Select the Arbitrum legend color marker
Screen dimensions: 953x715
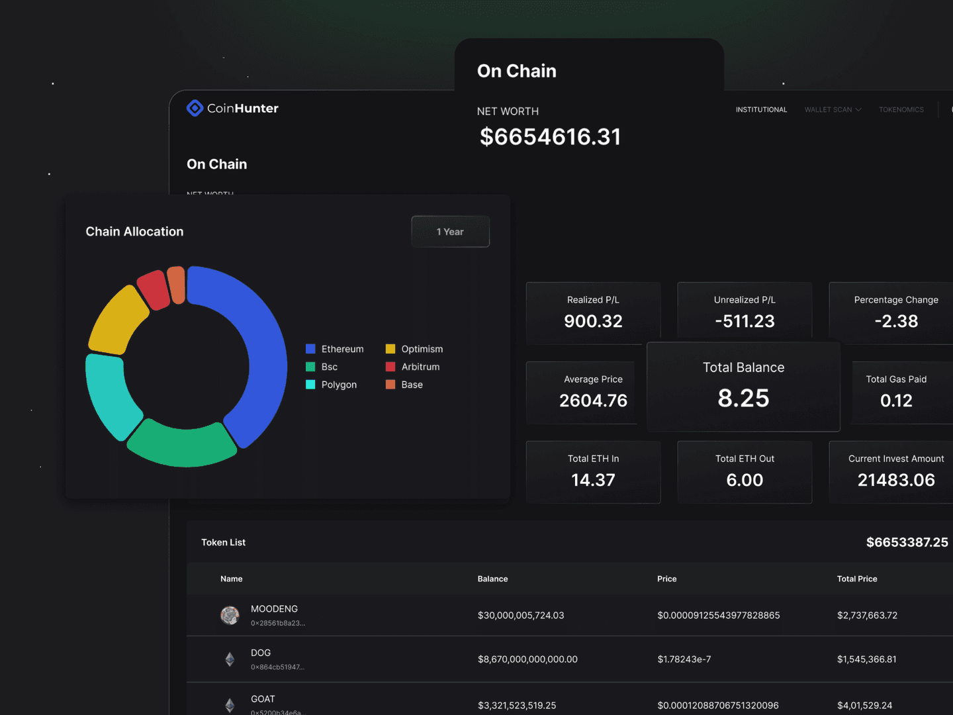390,366
